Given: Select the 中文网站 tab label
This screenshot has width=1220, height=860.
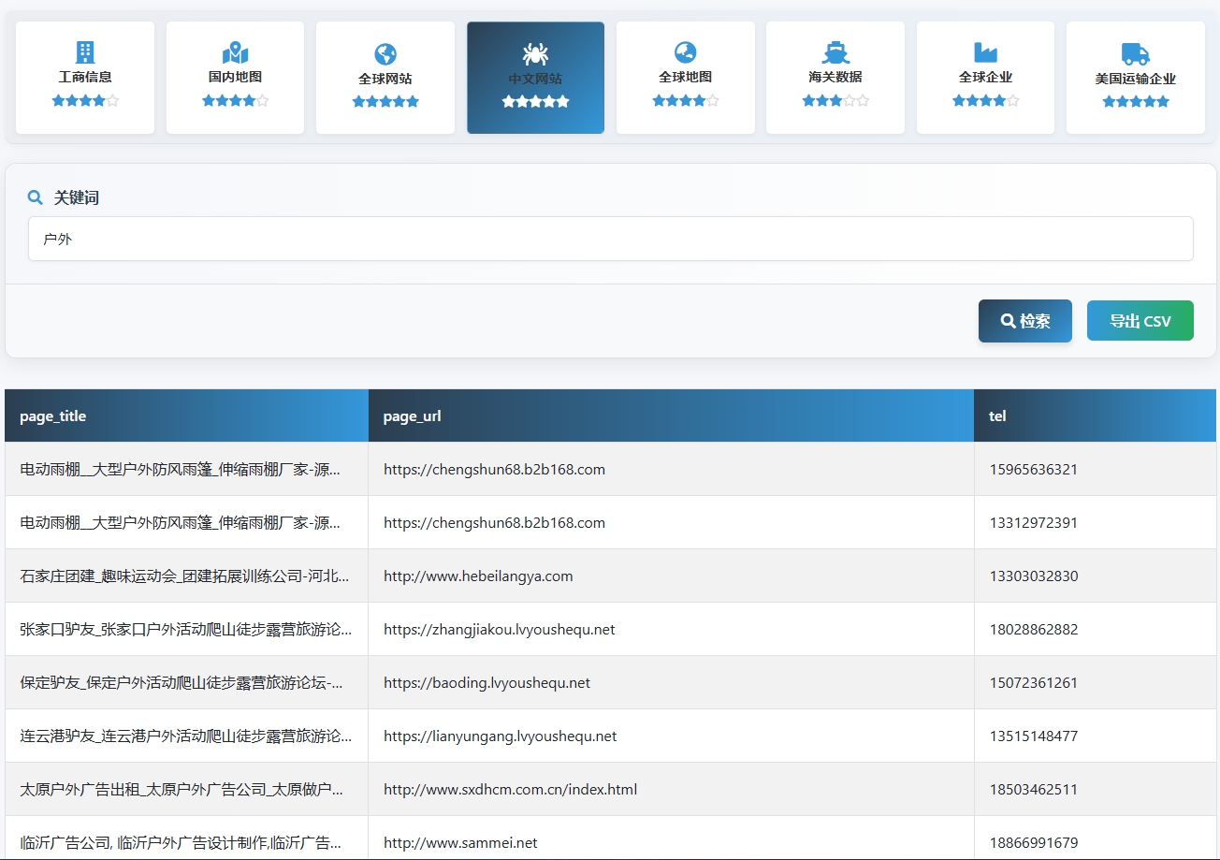Looking at the screenshot, I should (x=535, y=79).
